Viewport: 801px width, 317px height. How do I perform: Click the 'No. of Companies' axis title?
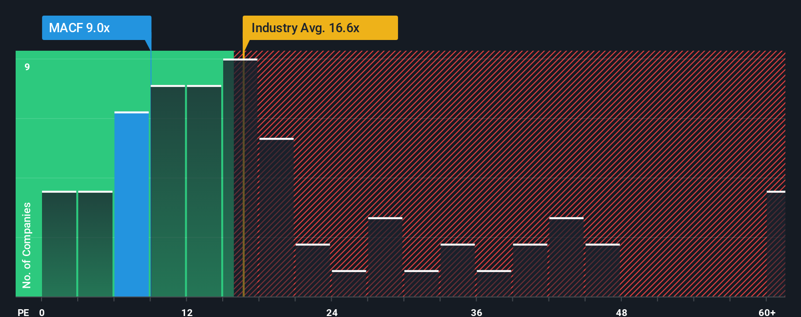coord(27,245)
